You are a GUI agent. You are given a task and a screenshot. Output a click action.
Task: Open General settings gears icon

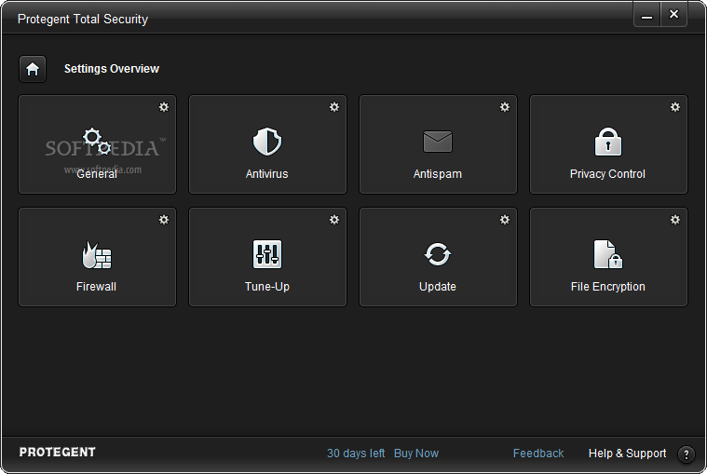coord(97,142)
